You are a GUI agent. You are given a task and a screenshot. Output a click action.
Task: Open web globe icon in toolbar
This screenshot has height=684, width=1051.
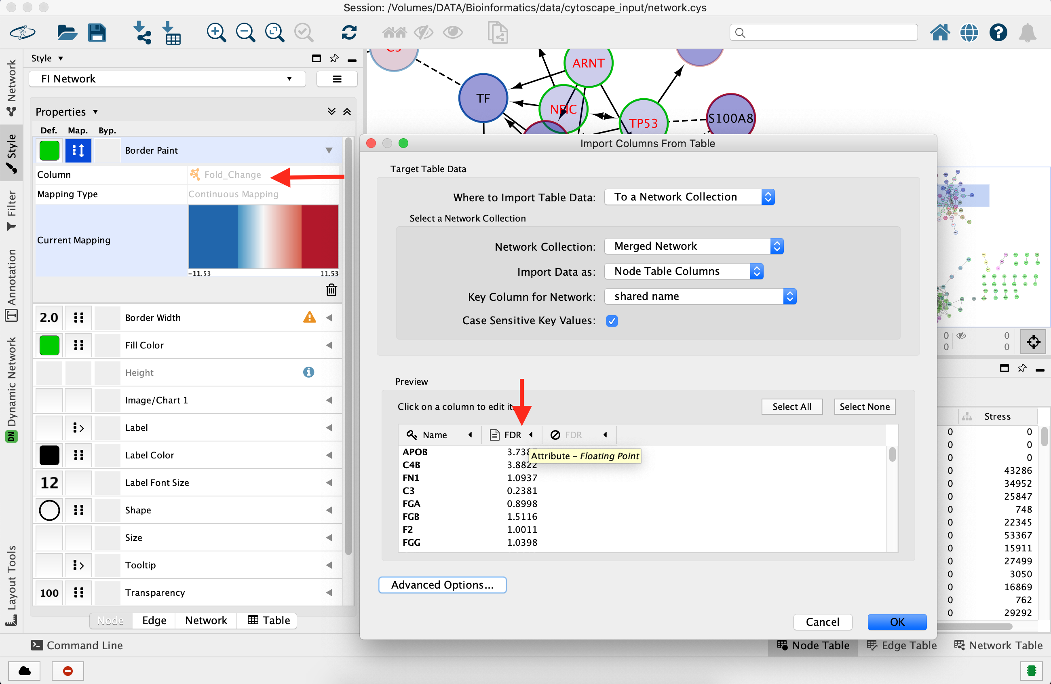[x=969, y=32]
